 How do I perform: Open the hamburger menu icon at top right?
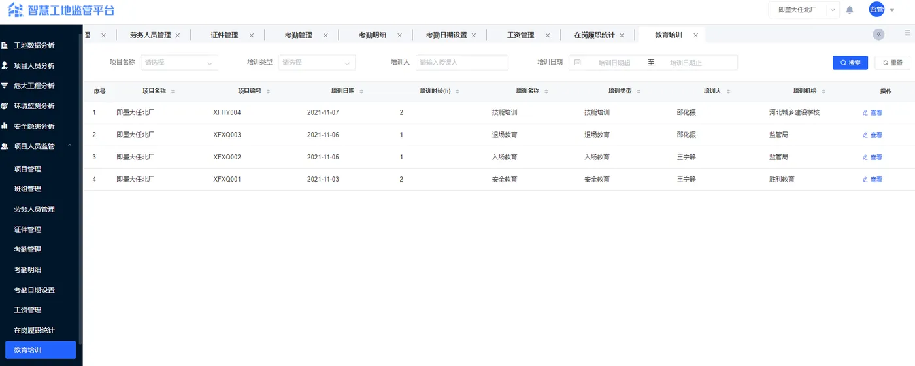(907, 33)
